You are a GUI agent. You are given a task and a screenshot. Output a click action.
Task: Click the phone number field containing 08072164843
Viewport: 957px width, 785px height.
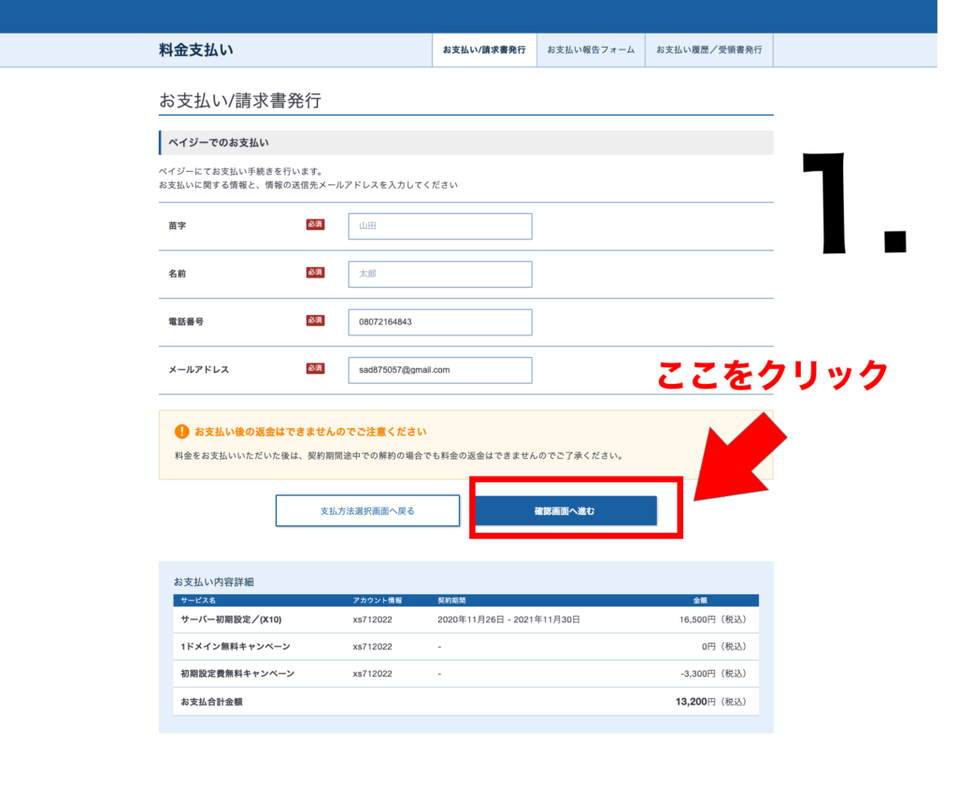pos(439,321)
